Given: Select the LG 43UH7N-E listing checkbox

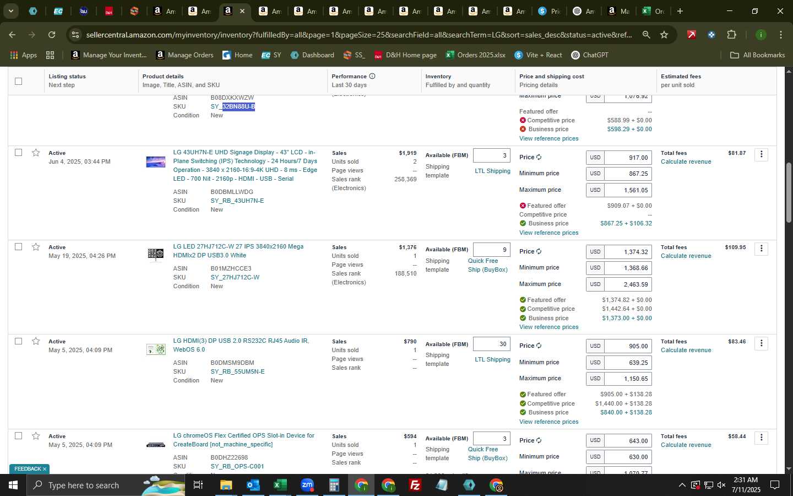Looking at the screenshot, I should 19,152.
